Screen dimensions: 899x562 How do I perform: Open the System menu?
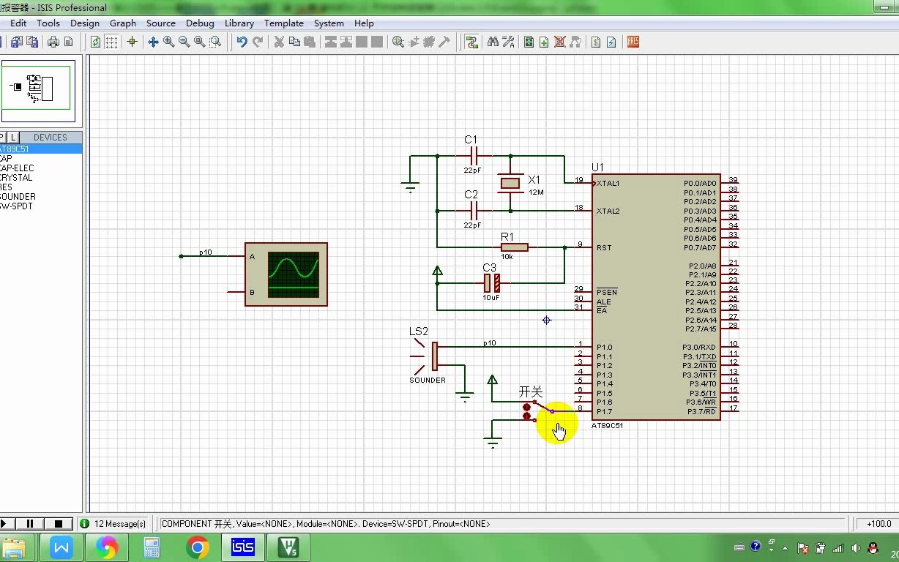pyautogui.click(x=329, y=23)
